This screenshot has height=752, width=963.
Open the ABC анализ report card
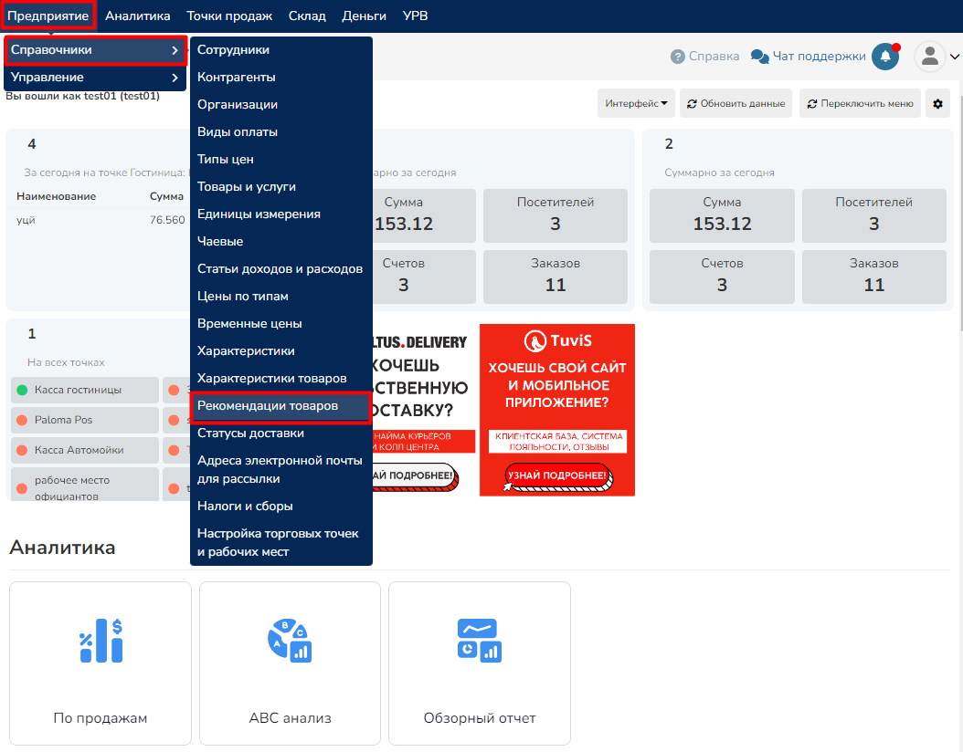(290, 663)
